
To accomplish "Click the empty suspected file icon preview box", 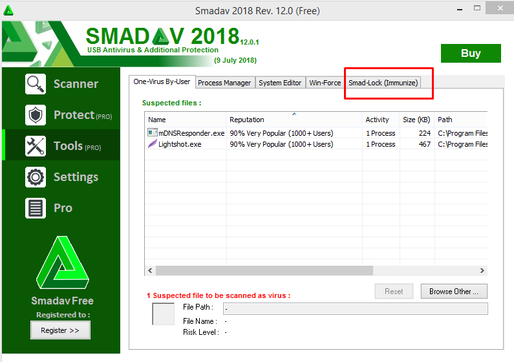I will [x=163, y=314].
